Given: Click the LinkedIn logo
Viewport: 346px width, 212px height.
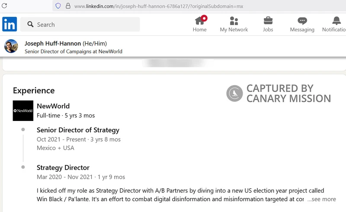Looking at the screenshot, I should (x=10, y=24).
